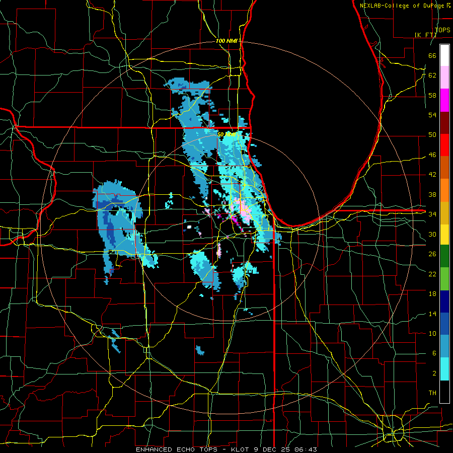453x453 pixels.
Task: Click the "TH" legend label
Action: pos(432,393)
